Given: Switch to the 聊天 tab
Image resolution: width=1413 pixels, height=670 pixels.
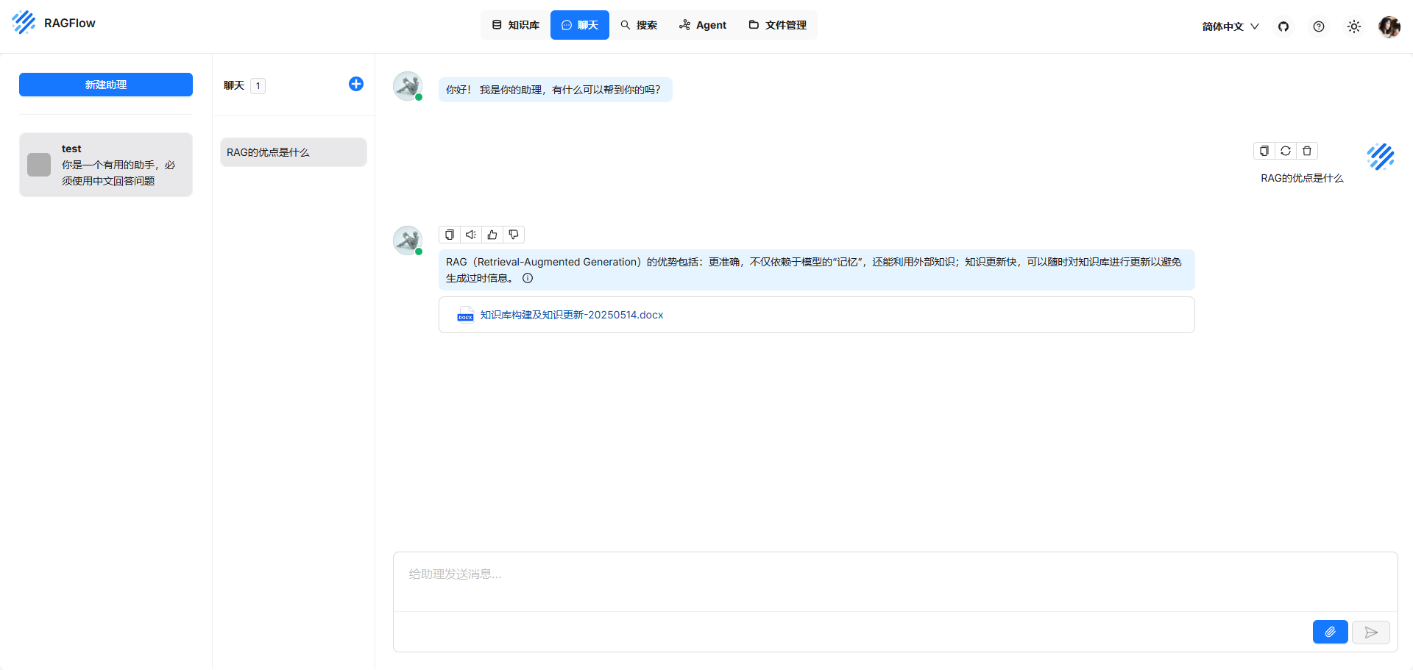Looking at the screenshot, I should click(580, 25).
